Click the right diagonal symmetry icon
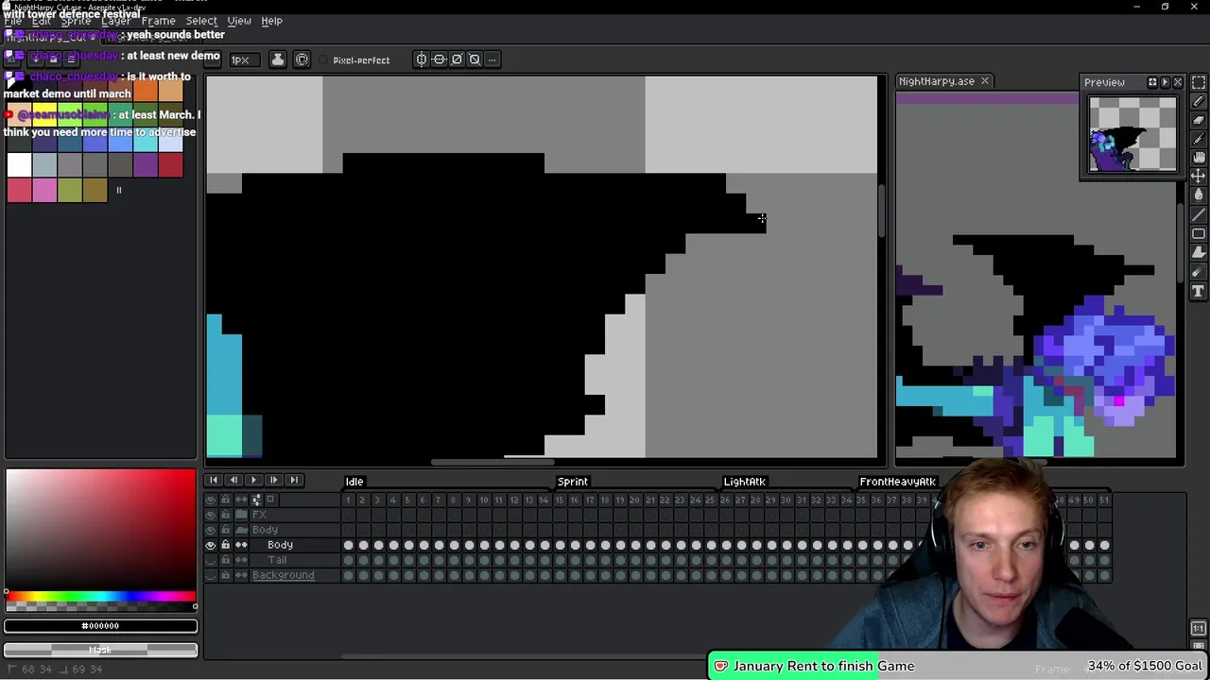 pyautogui.click(x=458, y=59)
